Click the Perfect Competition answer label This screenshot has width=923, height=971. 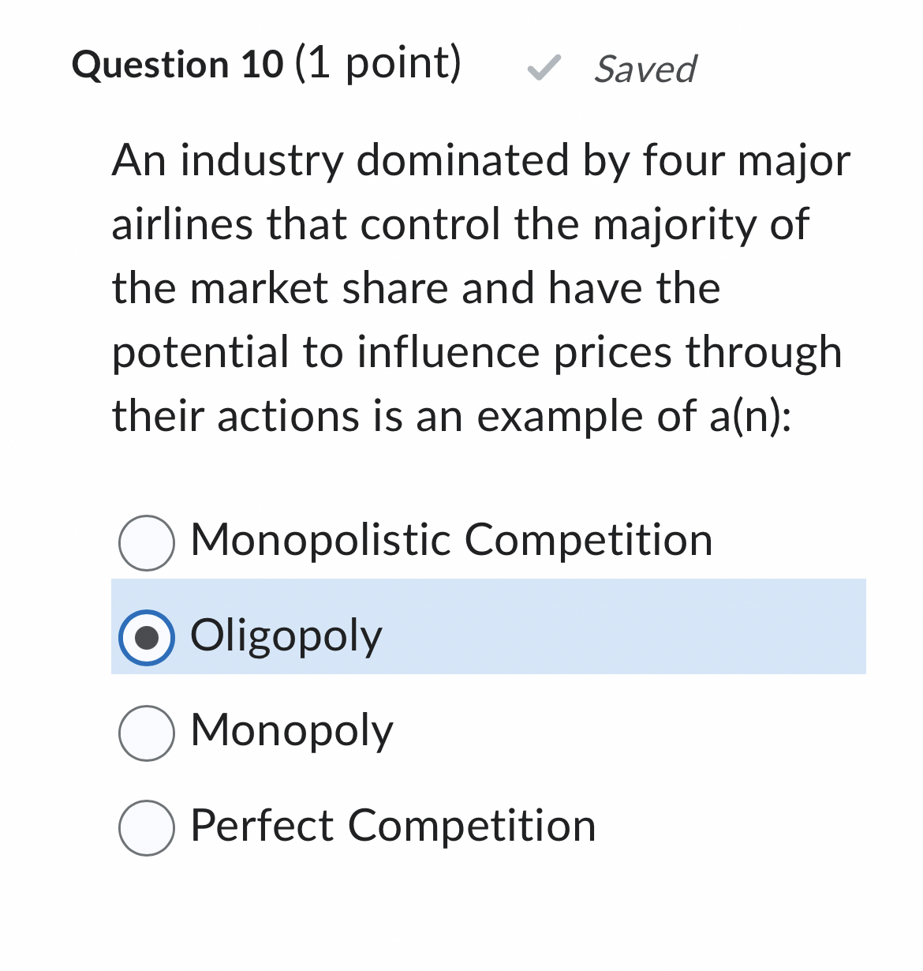392,825
